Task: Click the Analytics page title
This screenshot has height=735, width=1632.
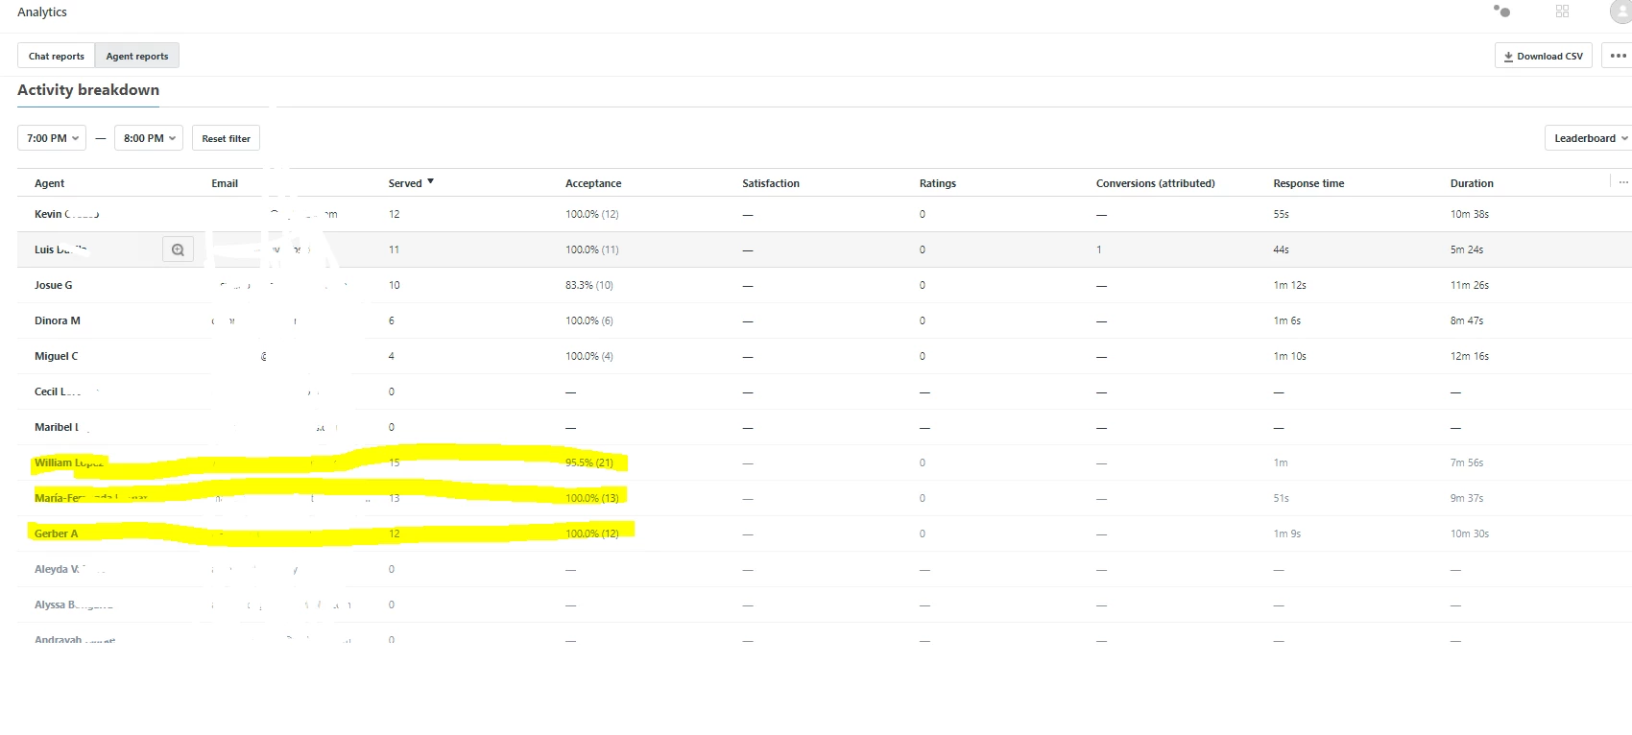Action: (x=42, y=12)
